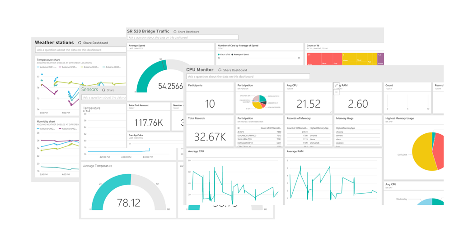This screenshot has height=241, width=473.
Task: Open the Total Records tile showing 32.67K
Action: (x=210, y=131)
